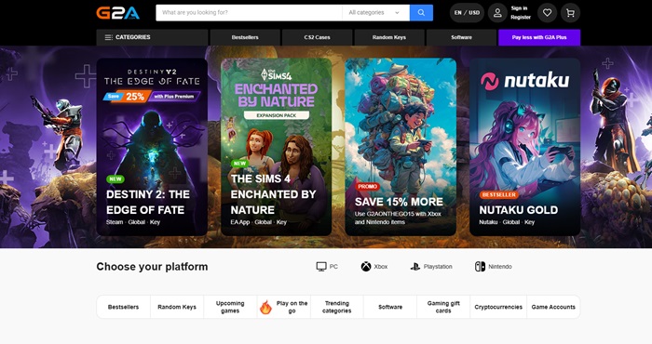Open the CS2 Cases nav tab
Viewport: 652px width, 344px height.
click(x=317, y=37)
